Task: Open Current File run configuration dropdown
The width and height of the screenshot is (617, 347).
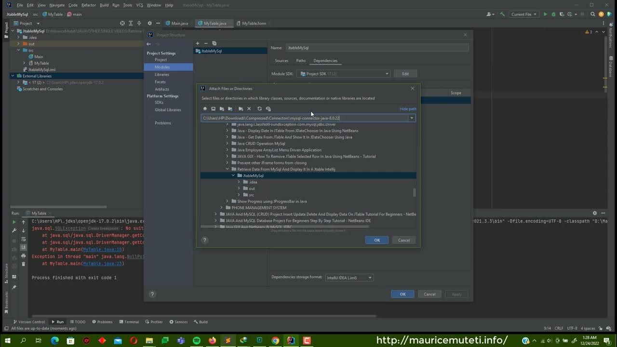Action: tap(524, 14)
